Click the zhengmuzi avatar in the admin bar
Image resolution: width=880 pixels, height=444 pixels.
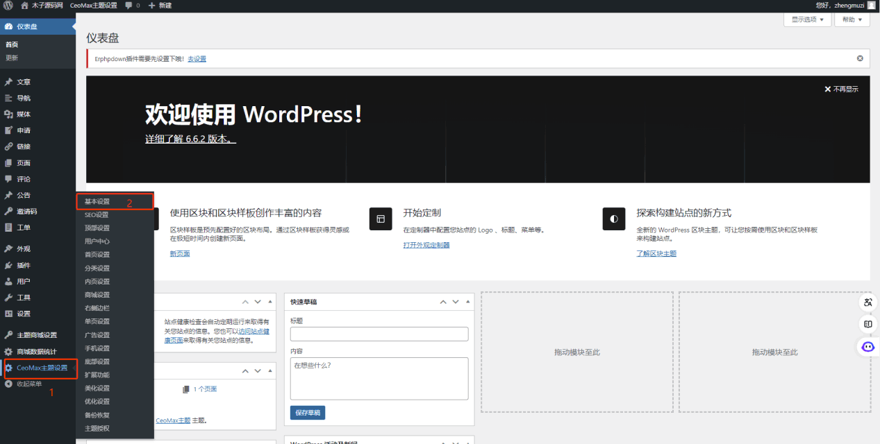[872, 6]
